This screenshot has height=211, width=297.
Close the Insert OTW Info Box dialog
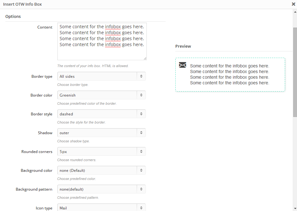coord(294,4)
